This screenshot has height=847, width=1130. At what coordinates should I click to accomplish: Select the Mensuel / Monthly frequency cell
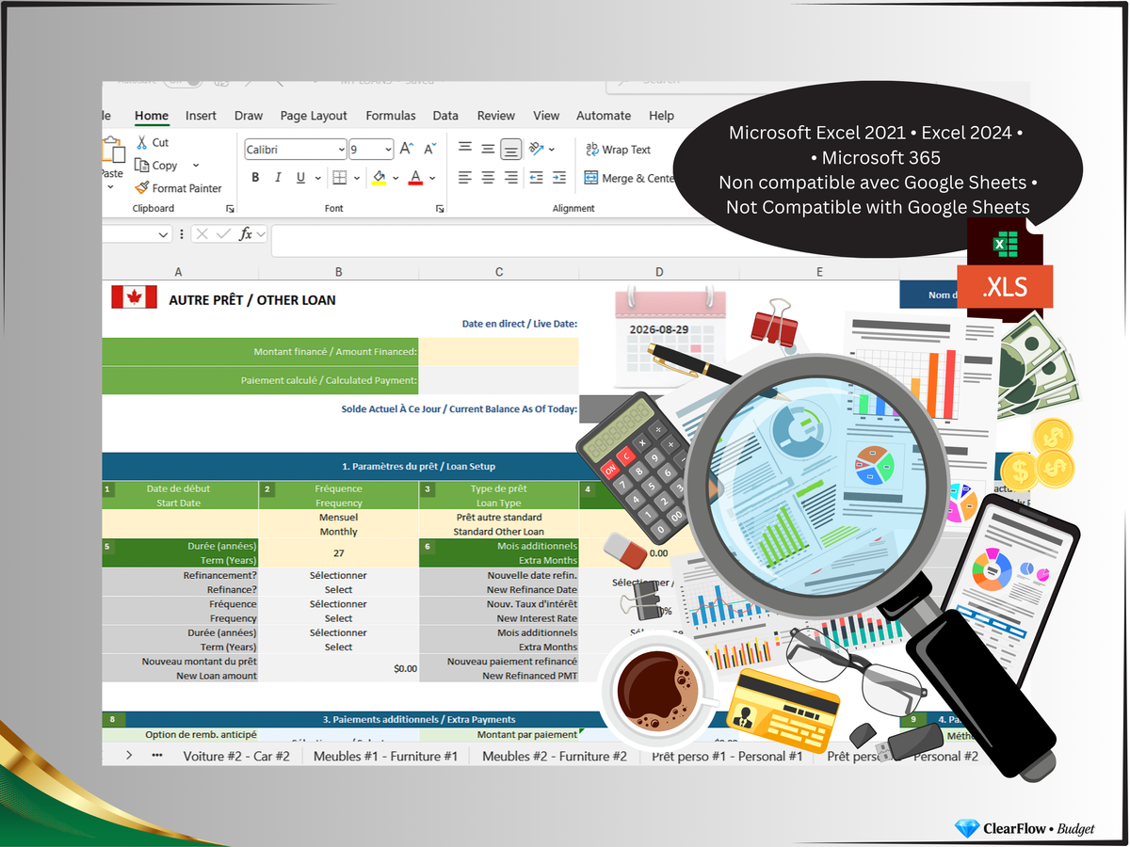(x=339, y=524)
